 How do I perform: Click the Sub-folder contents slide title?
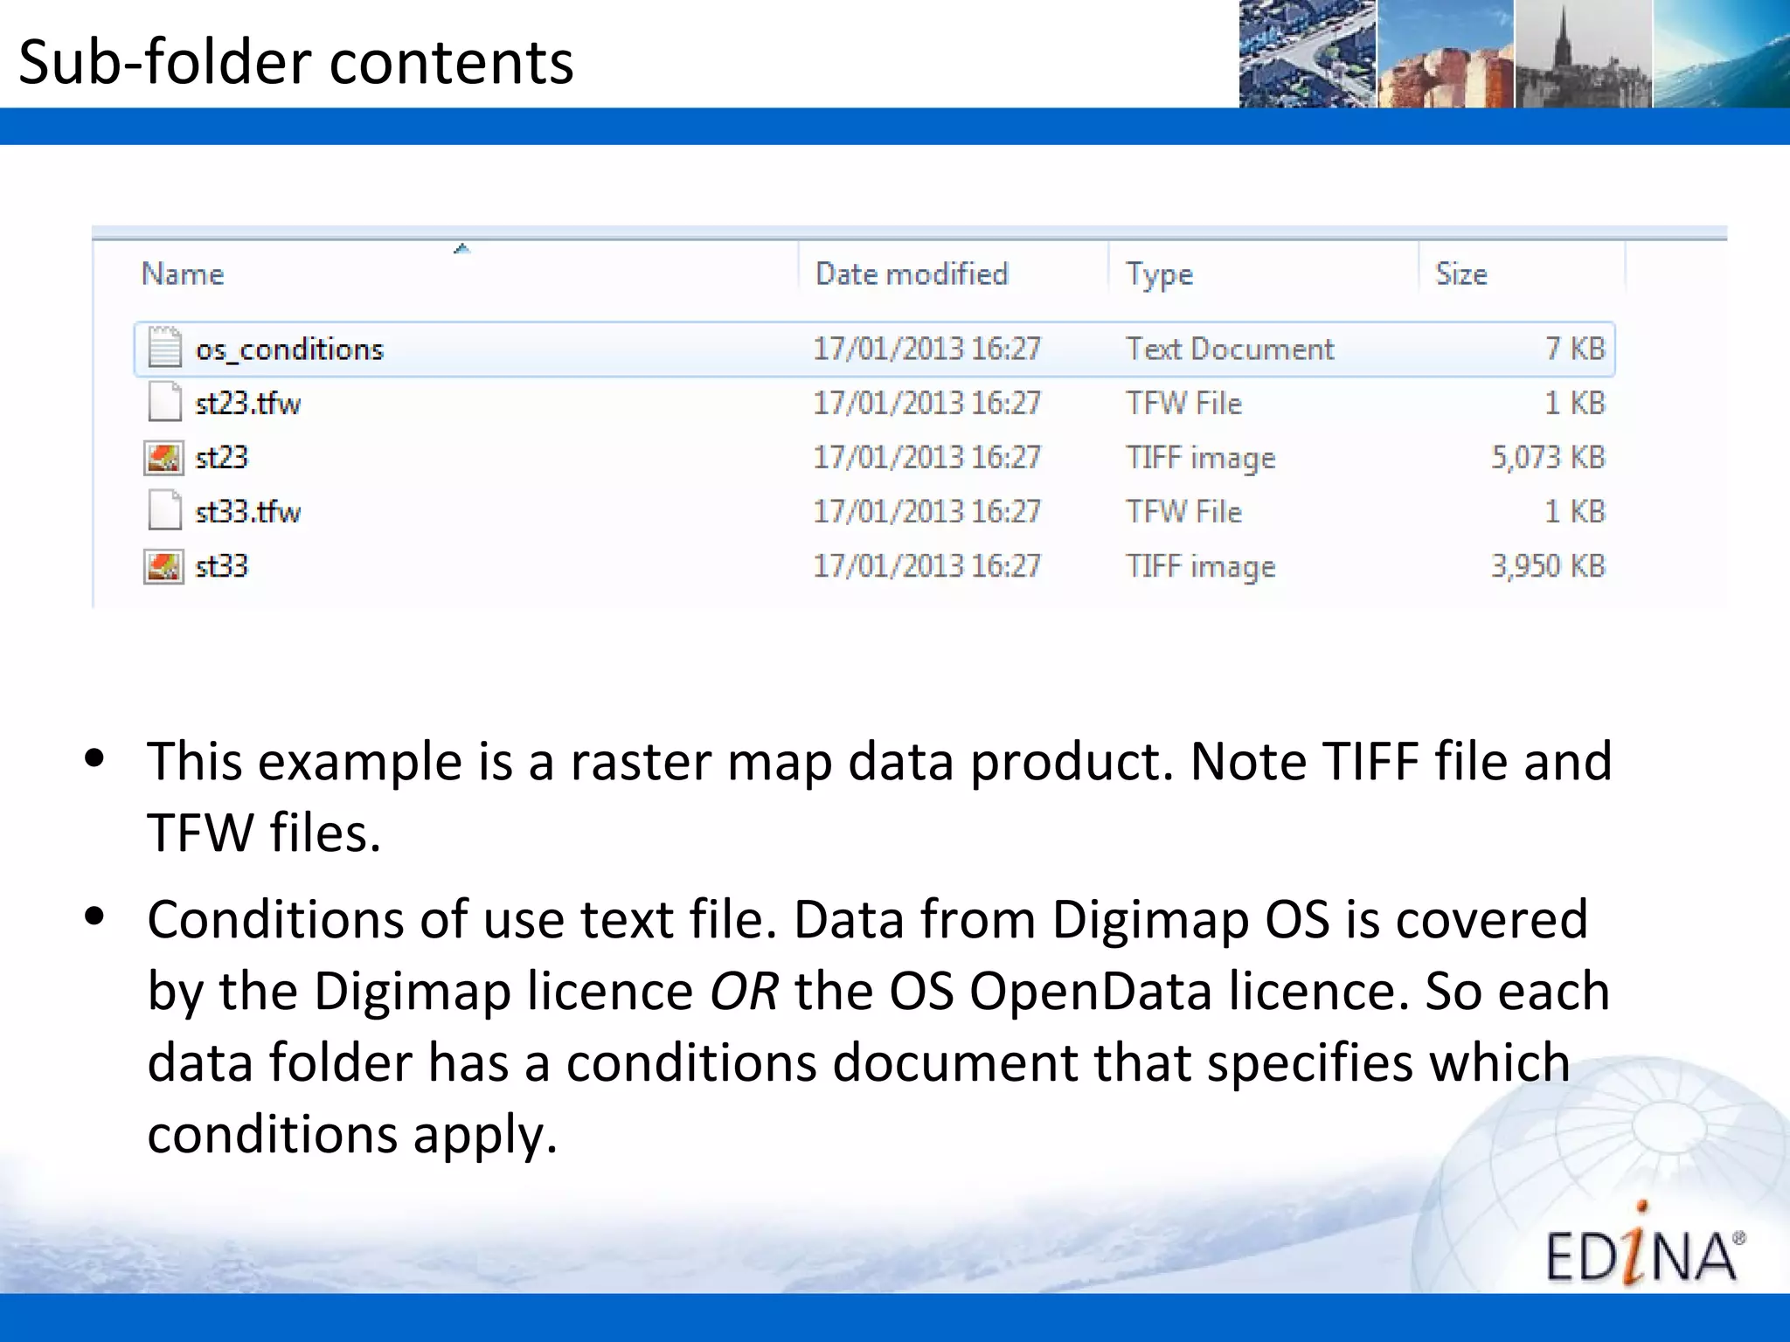(x=295, y=63)
